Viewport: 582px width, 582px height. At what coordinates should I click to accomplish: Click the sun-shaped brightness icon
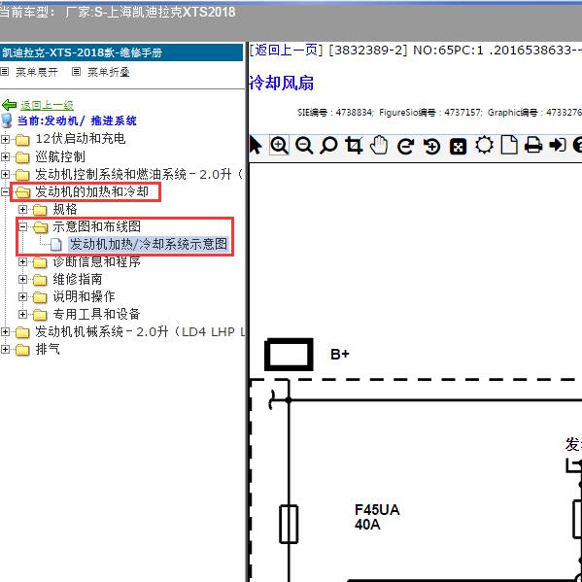click(485, 145)
